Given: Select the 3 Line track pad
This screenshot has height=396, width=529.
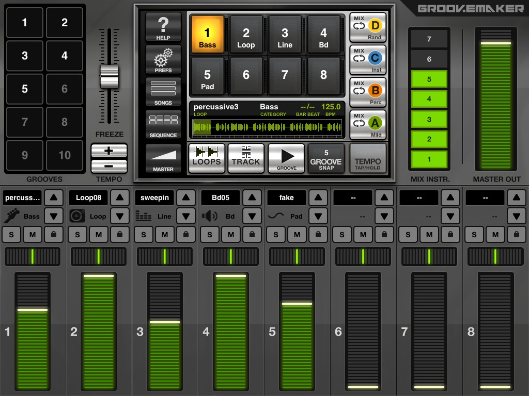Looking at the screenshot, I should click(285, 34).
